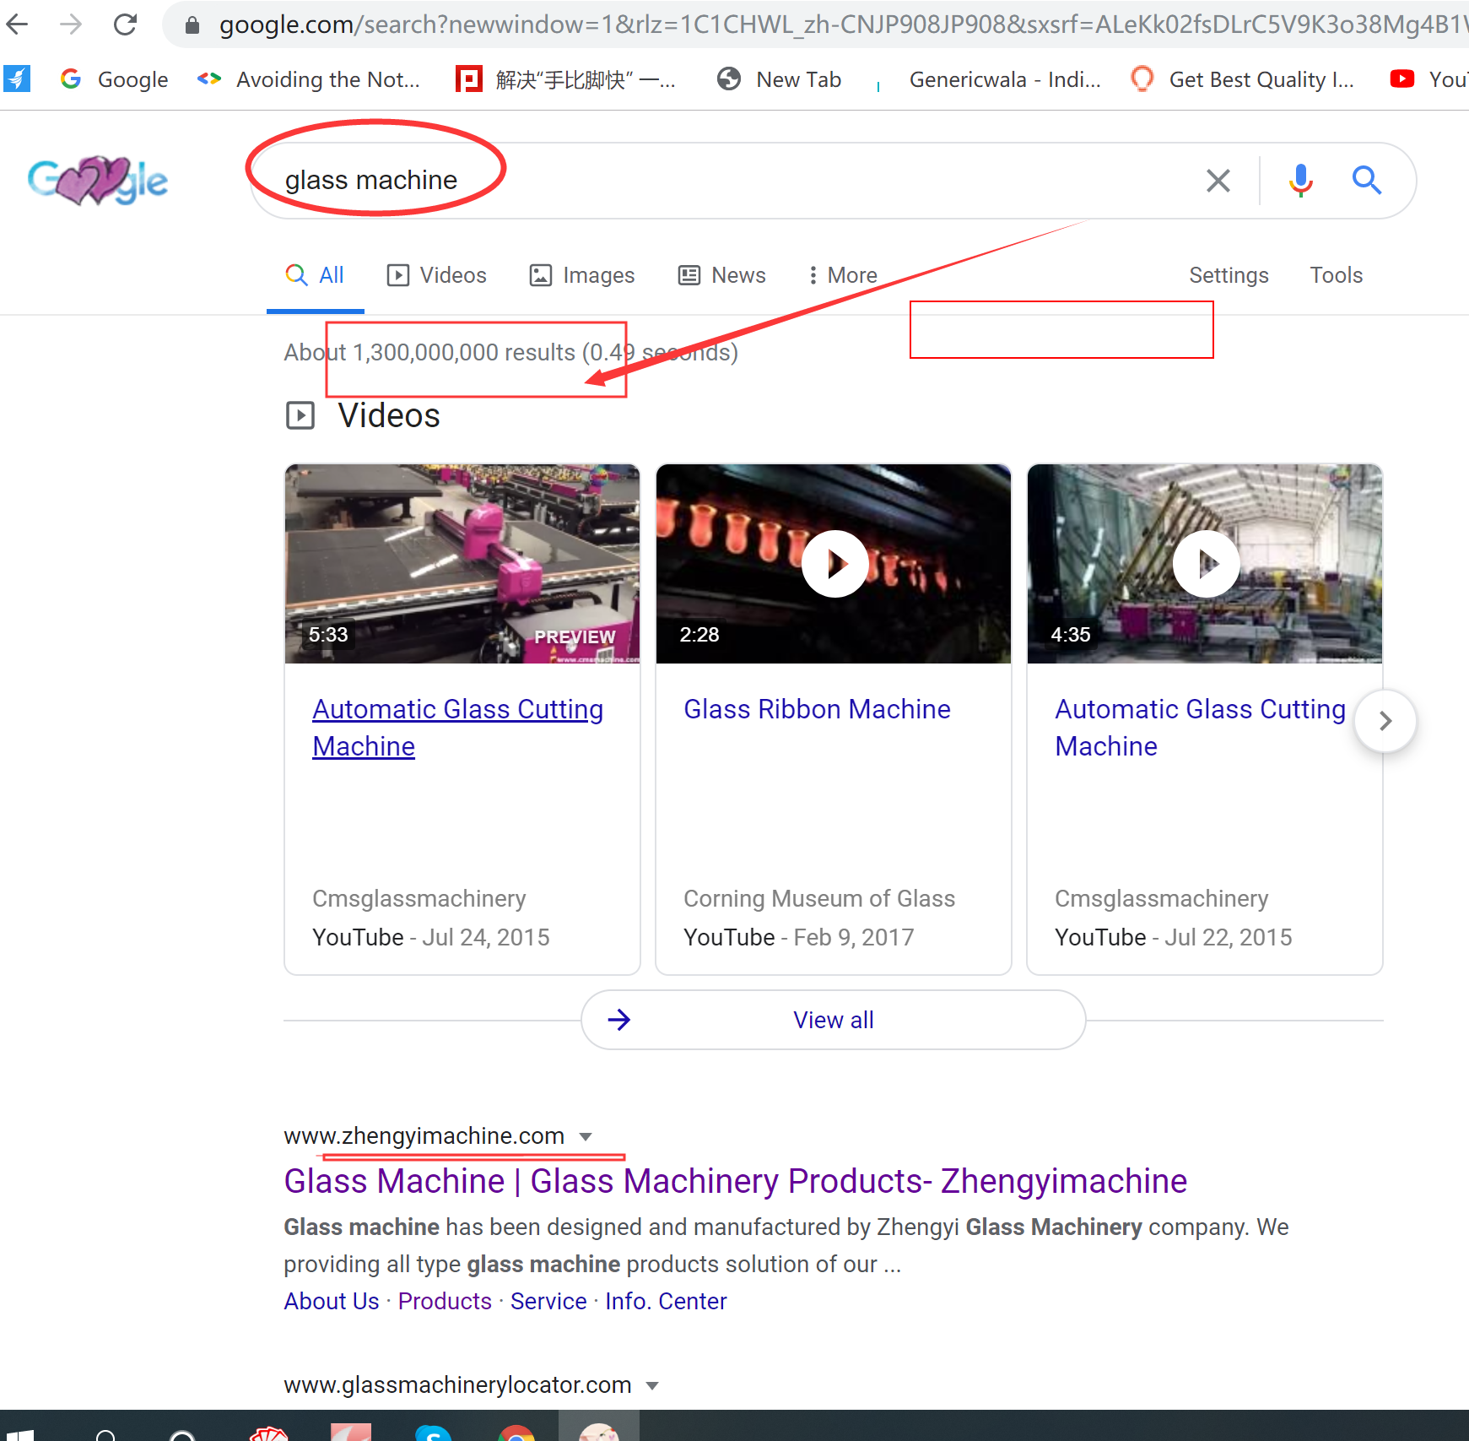Switch to the Images tab
This screenshot has height=1441, width=1469.
click(x=581, y=275)
